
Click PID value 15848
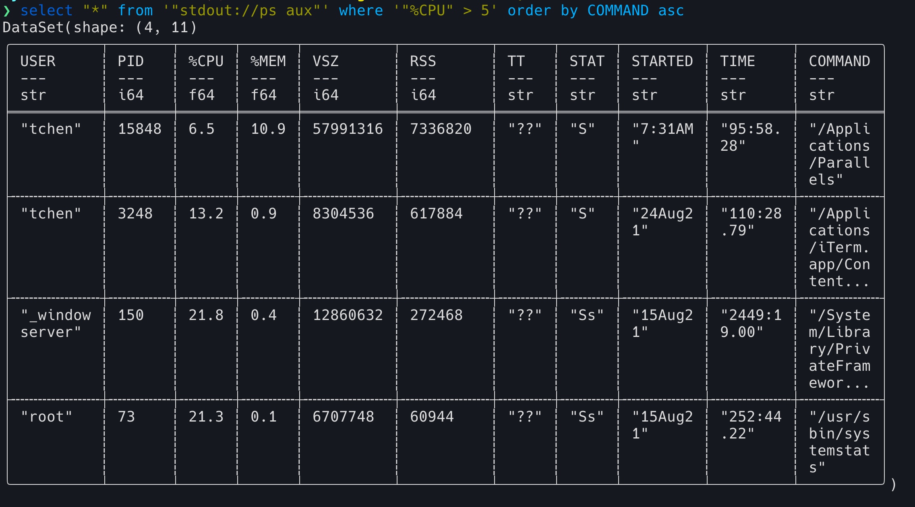[x=139, y=129]
